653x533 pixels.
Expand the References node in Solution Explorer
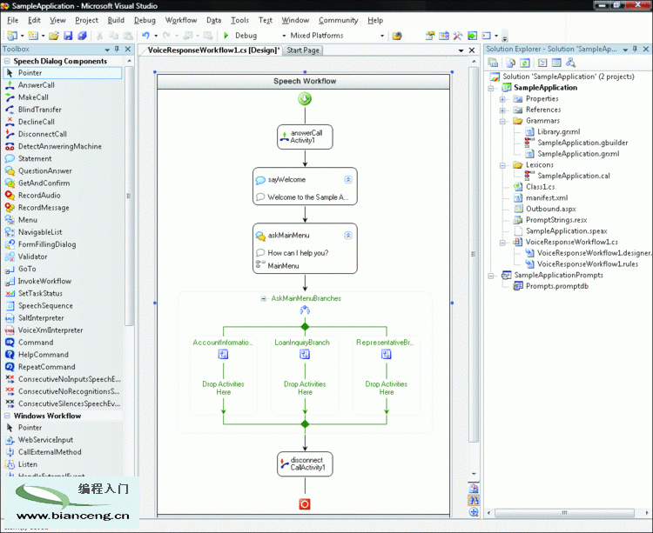pyautogui.click(x=502, y=110)
